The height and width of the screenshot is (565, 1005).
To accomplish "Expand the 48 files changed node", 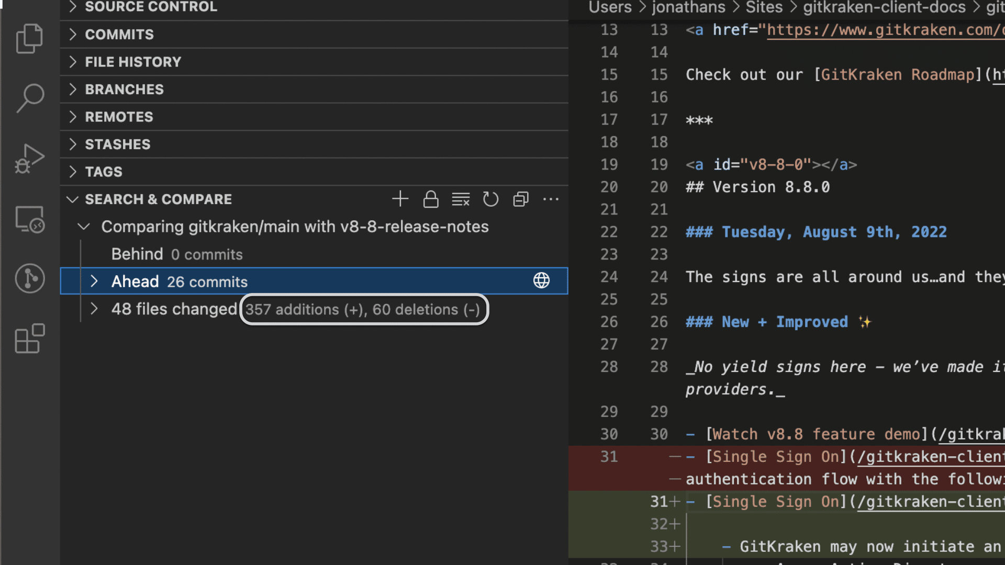I will point(94,309).
